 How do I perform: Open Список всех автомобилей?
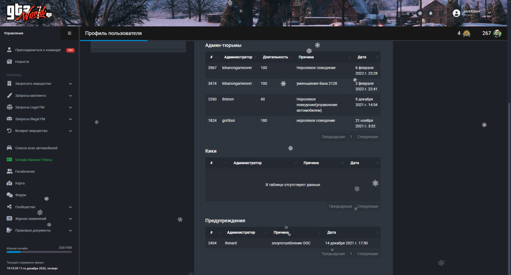(x=36, y=148)
